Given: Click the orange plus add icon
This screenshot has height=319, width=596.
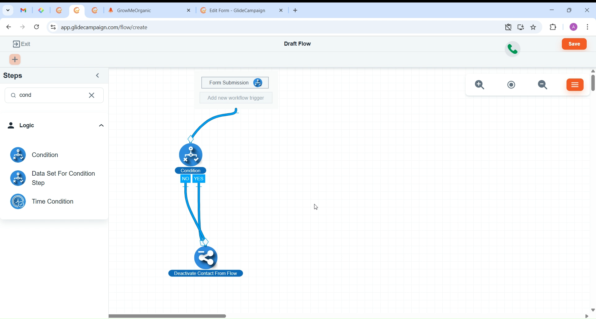Looking at the screenshot, I should [x=15, y=60].
